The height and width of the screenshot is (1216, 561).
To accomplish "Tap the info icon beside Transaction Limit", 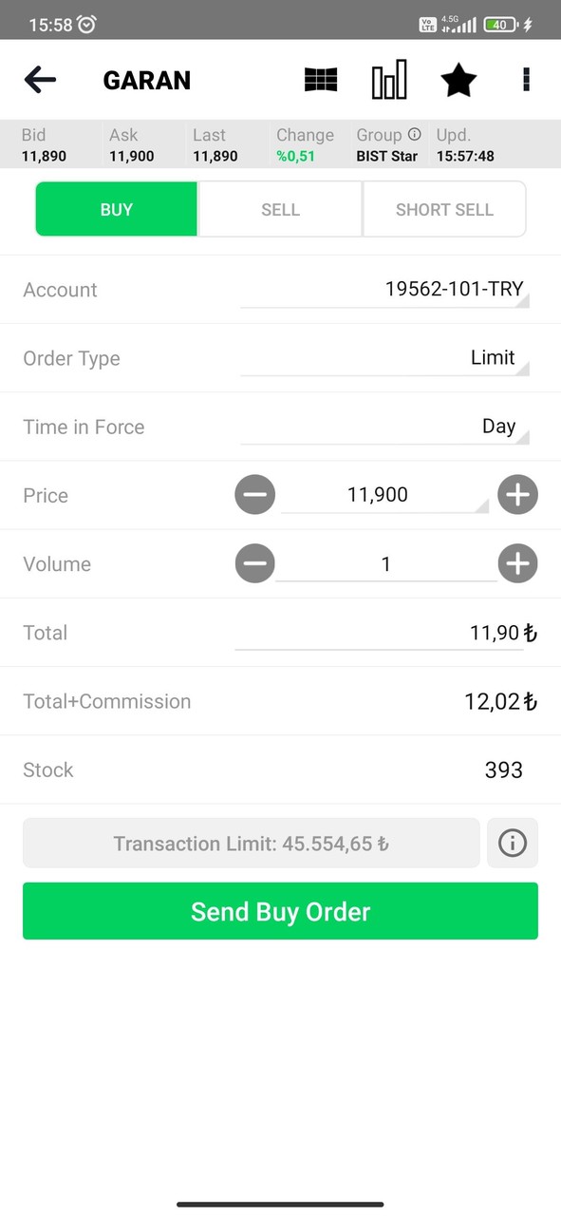I will pyautogui.click(x=513, y=843).
